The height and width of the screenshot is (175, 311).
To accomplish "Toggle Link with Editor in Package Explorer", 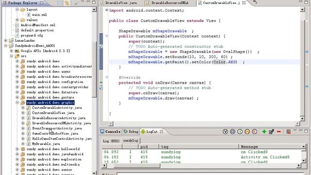I will pos(67,3).
